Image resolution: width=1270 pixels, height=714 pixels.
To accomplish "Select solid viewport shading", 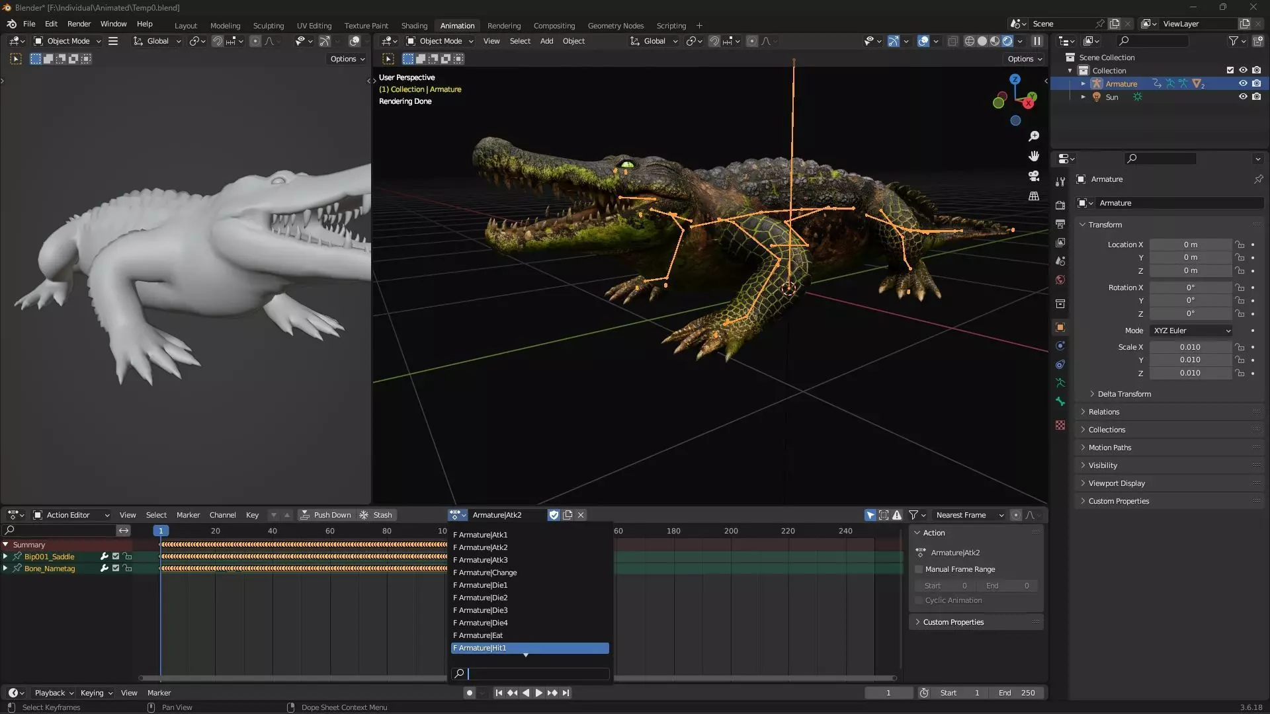I will (x=982, y=41).
